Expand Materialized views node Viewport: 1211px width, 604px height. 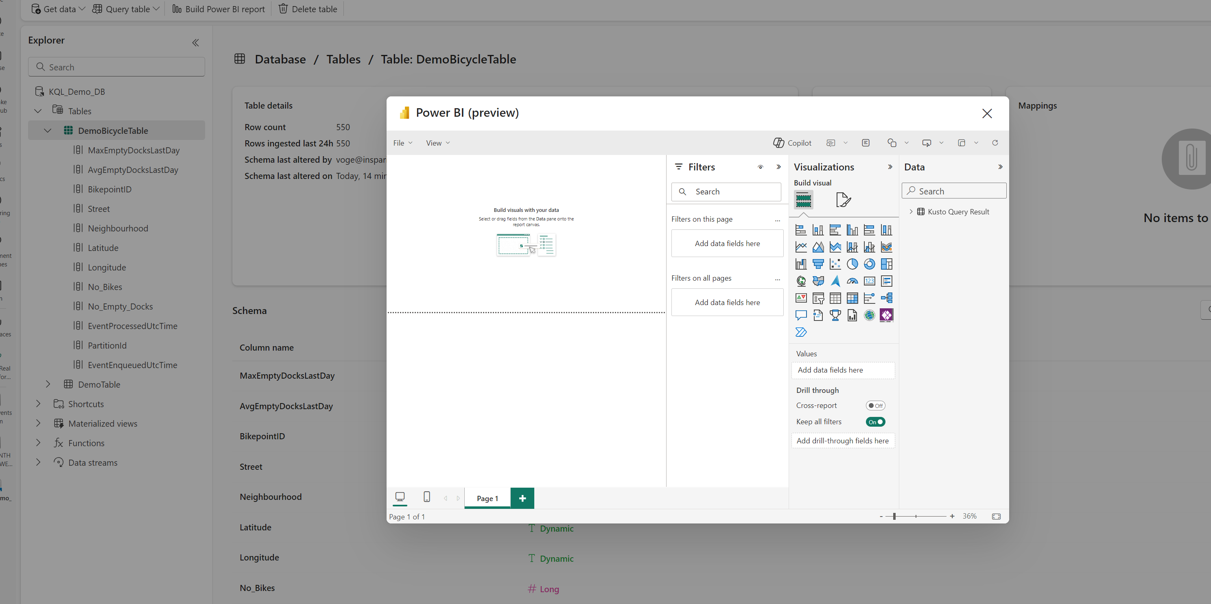click(x=38, y=423)
